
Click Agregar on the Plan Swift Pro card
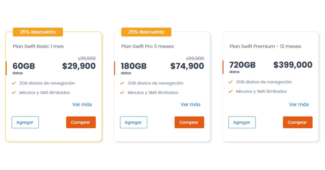tap(134, 122)
